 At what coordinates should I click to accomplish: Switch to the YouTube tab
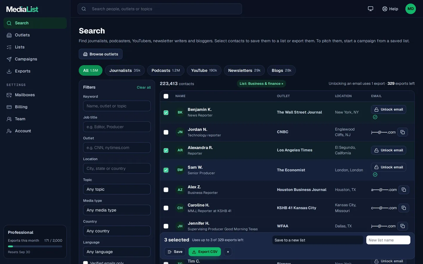point(204,70)
